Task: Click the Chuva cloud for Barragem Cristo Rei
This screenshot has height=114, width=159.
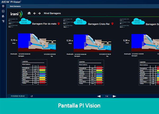Action: point(80,21)
